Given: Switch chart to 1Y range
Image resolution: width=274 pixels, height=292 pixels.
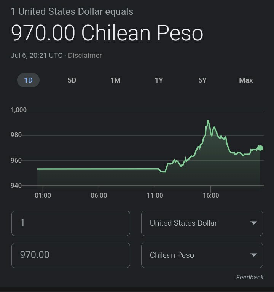Looking at the screenshot, I should pos(159,80).
